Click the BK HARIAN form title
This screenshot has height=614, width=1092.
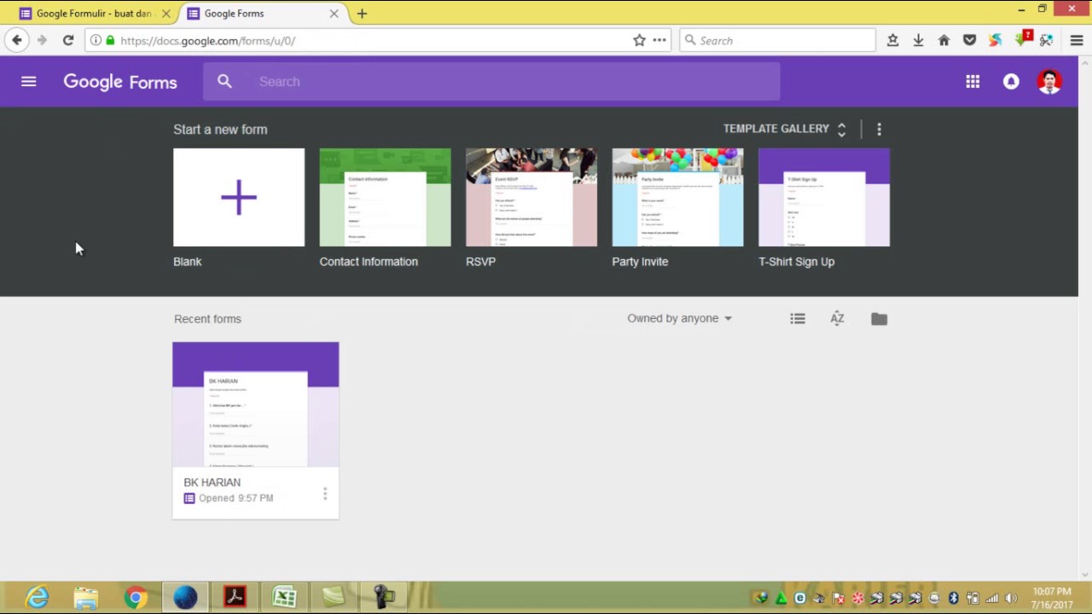pos(212,482)
